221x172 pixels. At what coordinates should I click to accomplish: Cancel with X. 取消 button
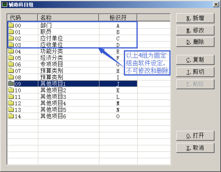coord(195,148)
